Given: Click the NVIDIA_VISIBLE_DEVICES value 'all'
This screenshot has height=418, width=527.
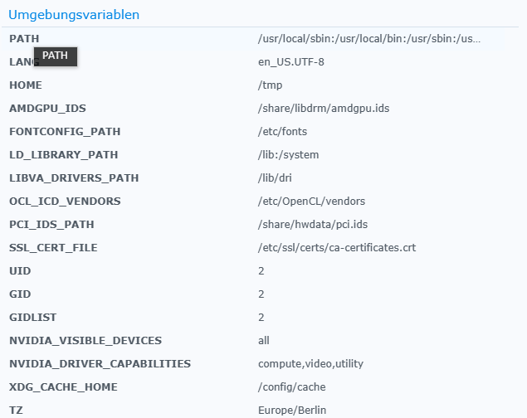Looking at the screenshot, I should 264,340.
